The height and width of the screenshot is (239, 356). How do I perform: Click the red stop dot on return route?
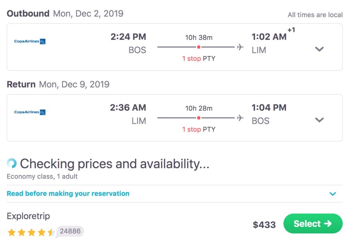(x=199, y=118)
